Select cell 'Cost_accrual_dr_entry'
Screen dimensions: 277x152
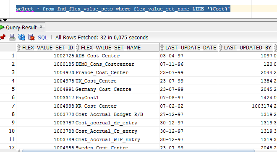tap(117, 123)
